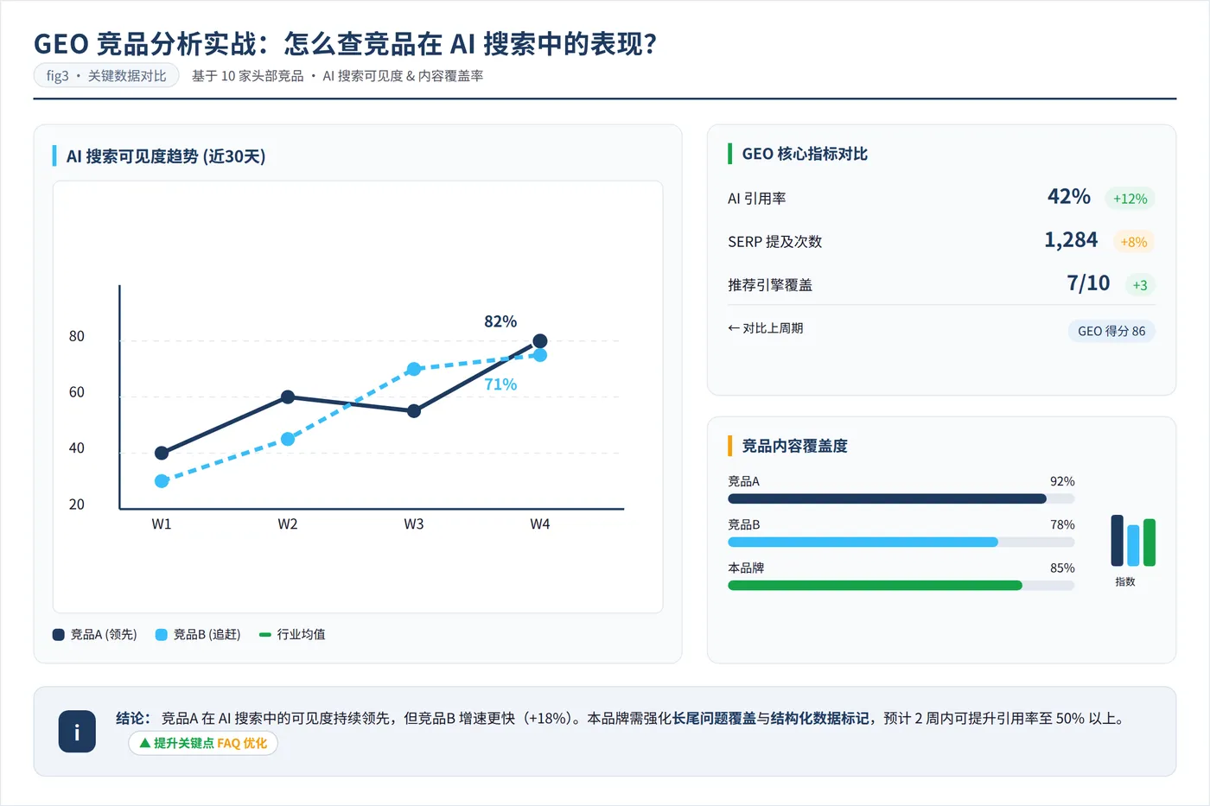The image size is (1210, 806).
Task: Click the fig3 · 关键数据对比 tag
Action: tap(106, 76)
